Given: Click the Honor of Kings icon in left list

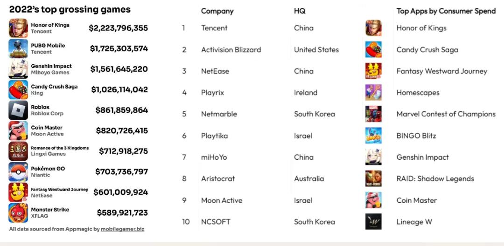Looking at the screenshot, I should click(18, 28).
